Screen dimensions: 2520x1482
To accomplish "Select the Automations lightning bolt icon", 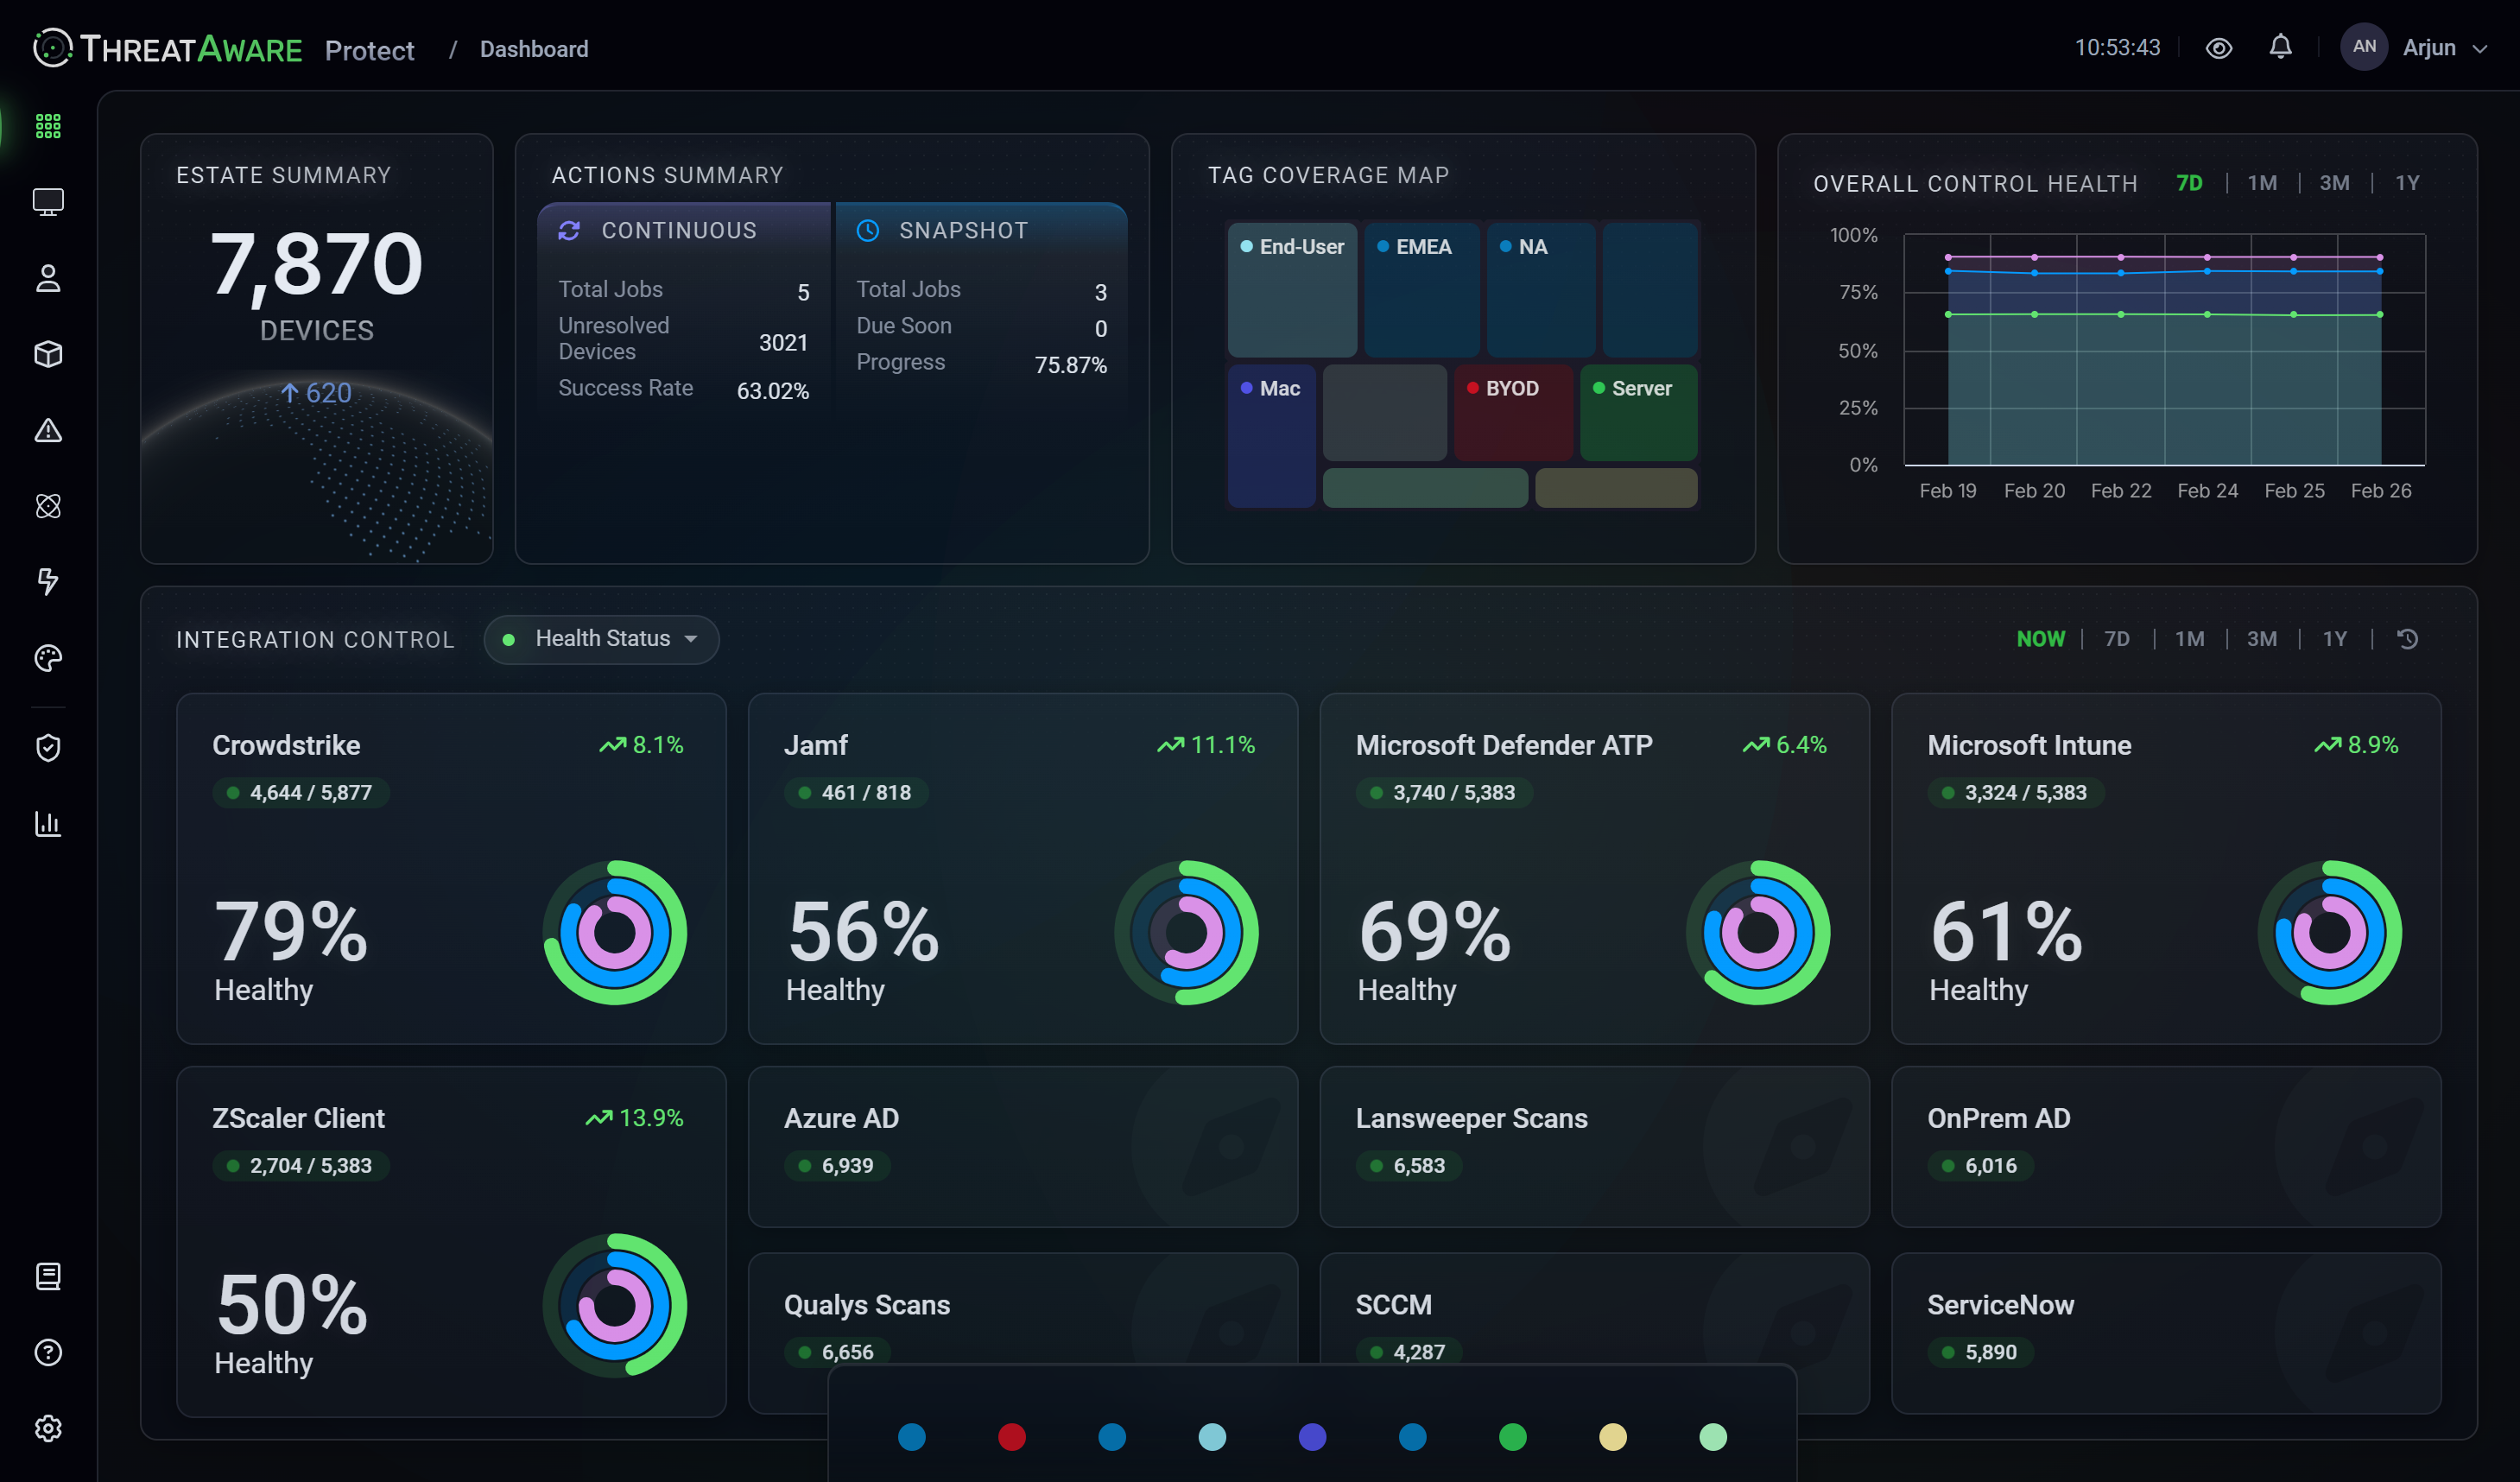I will [47, 582].
